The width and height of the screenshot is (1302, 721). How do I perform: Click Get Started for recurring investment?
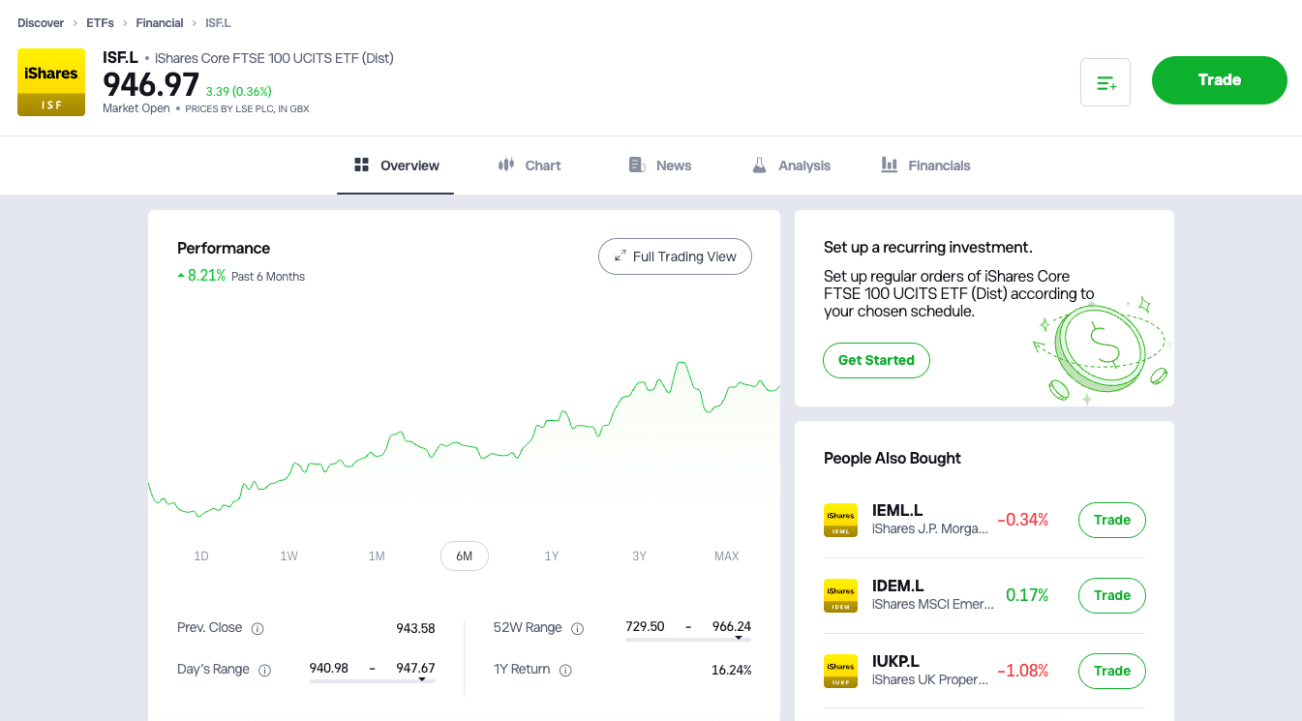[x=876, y=360]
